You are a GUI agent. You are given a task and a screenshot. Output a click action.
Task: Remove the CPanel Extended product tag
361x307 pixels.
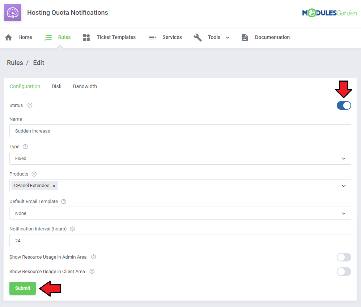54,186
